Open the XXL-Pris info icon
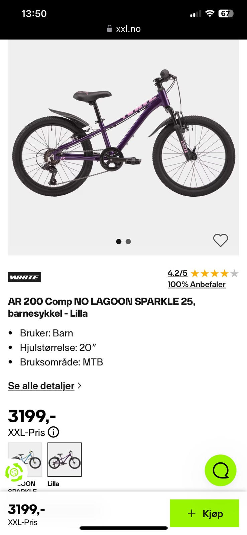This screenshot has height=535, width=247. [x=53, y=432]
